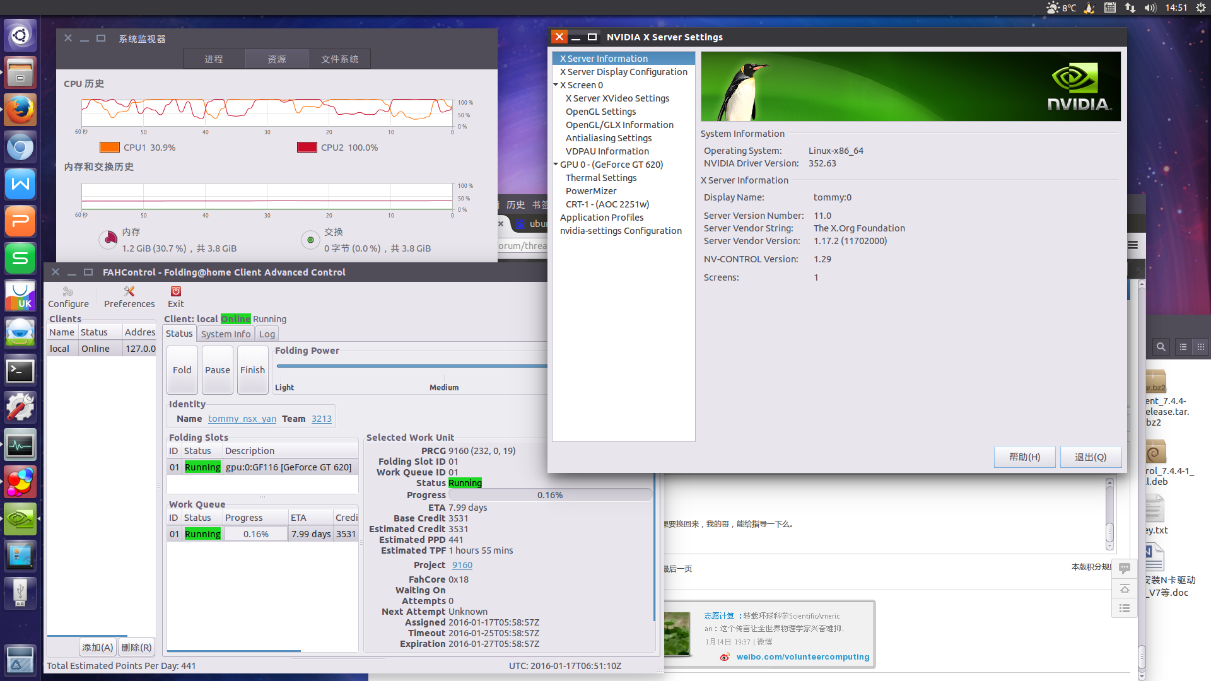The height and width of the screenshot is (681, 1211).
Task: Select VDPAU Information item
Action: coord(607,151)
